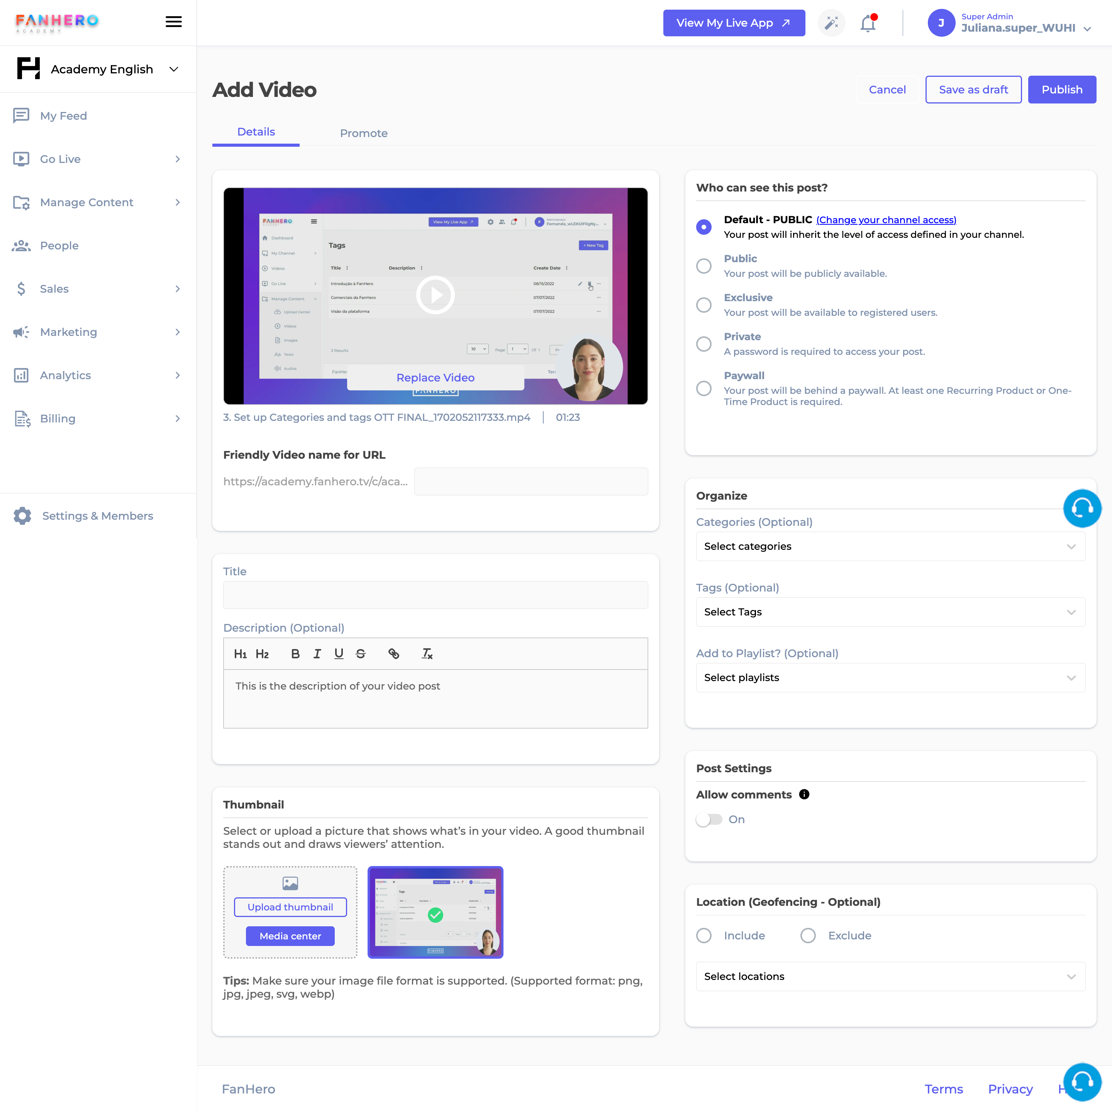
Task: Select the Public visibility option
Action: coord(703,266)
